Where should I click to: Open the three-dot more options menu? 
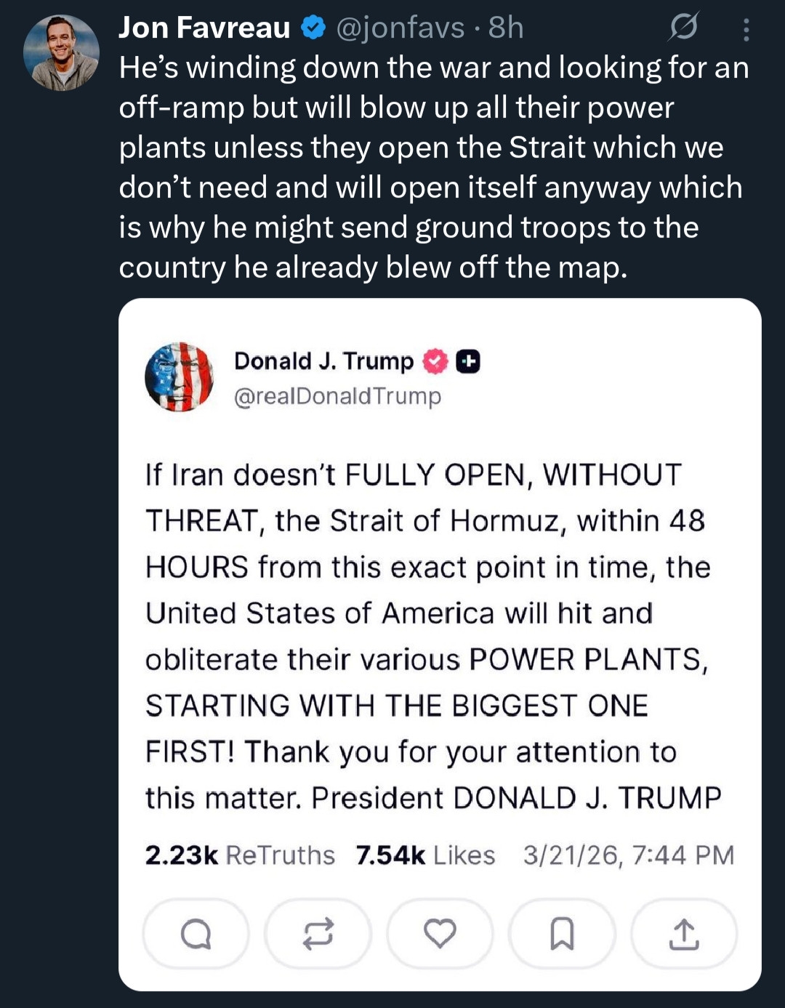click(x=746, y=29)
